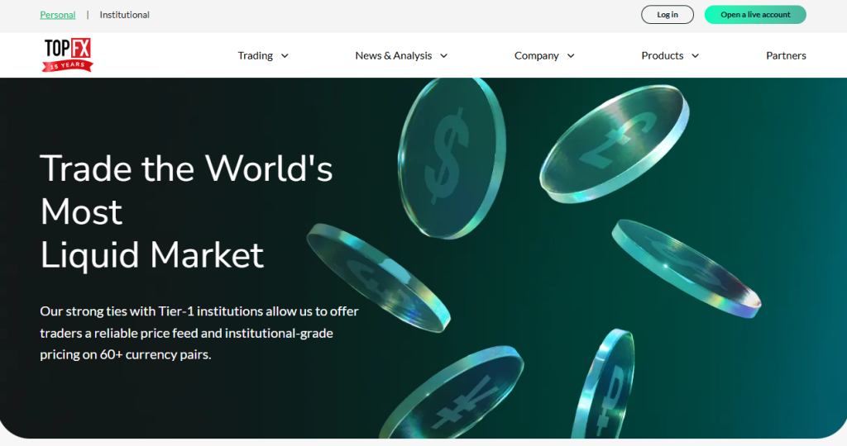Click the Trade the World's Most Liquid Market heading

pyautogui.click(x=186, y=211)
